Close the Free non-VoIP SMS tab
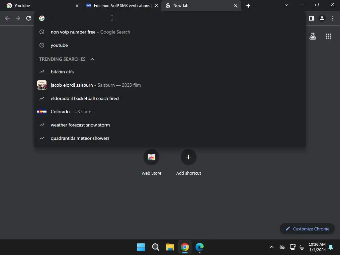Viewport: 340px width, 255px height. coord(156,6)
